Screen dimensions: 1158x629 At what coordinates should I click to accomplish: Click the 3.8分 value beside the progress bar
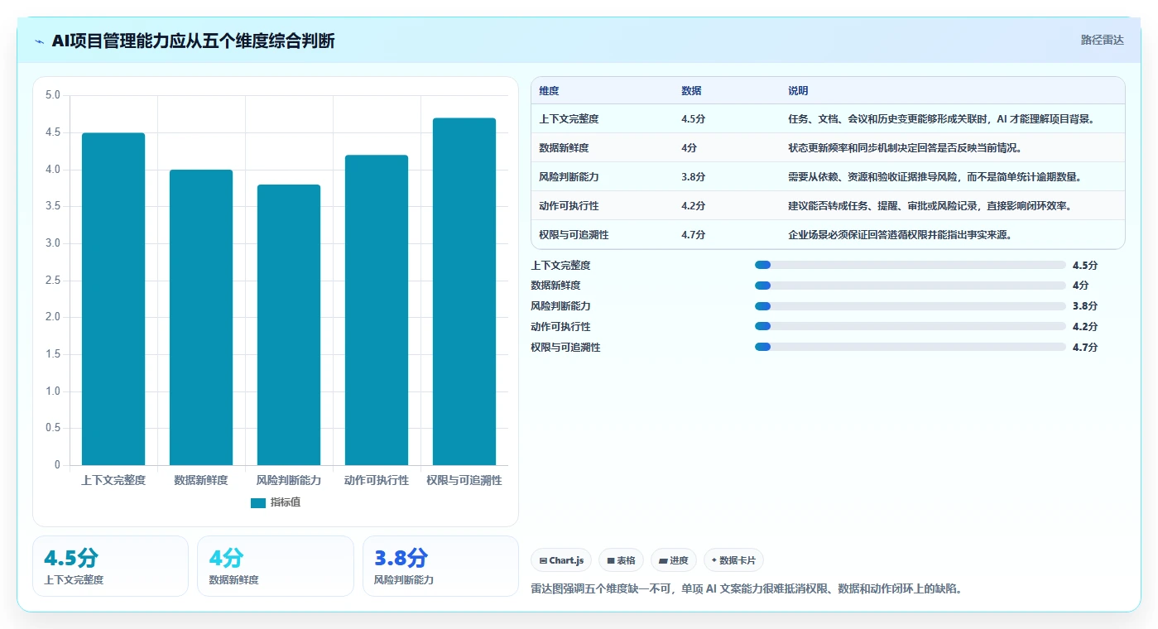point(1085,306)
